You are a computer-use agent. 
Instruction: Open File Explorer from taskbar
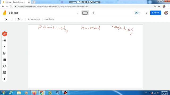pyautogui.click(x=19, y=93)
